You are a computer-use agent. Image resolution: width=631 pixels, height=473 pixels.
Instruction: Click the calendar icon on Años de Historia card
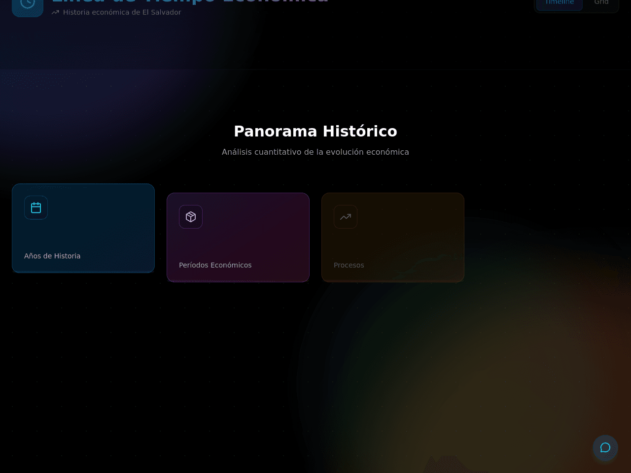pos(36,207)
